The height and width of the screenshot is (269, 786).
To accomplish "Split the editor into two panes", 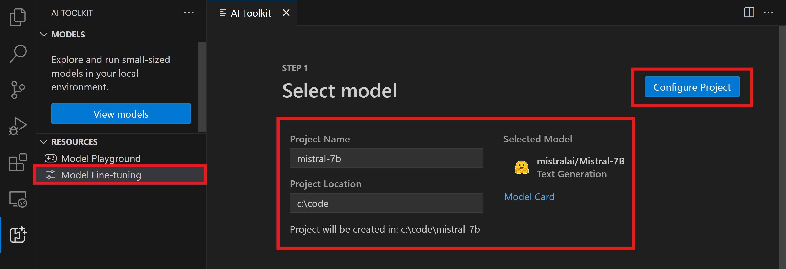I will click(x=749, y=13).
